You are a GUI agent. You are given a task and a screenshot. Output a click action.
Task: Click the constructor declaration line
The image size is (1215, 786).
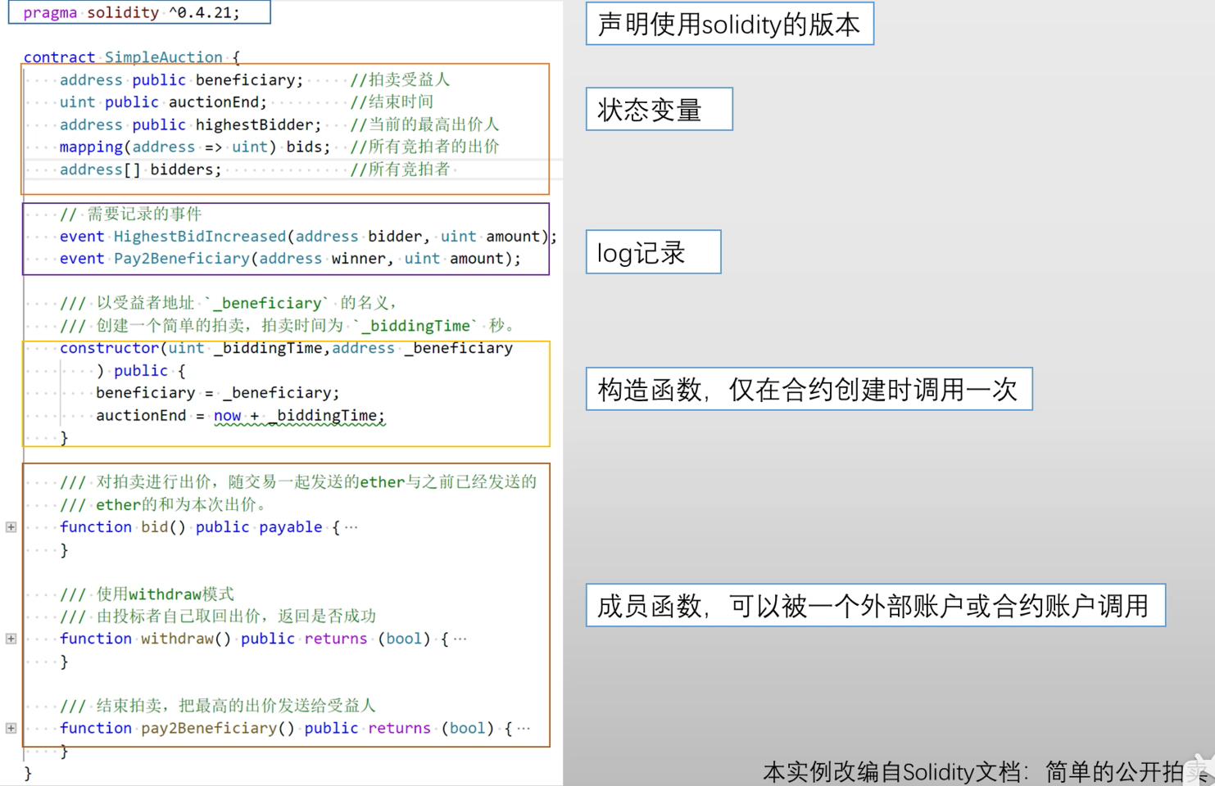(x=286, y=348)
